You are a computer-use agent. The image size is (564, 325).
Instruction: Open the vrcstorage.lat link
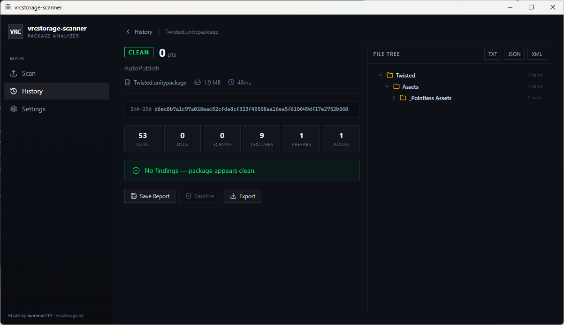[x=70, y=316]
